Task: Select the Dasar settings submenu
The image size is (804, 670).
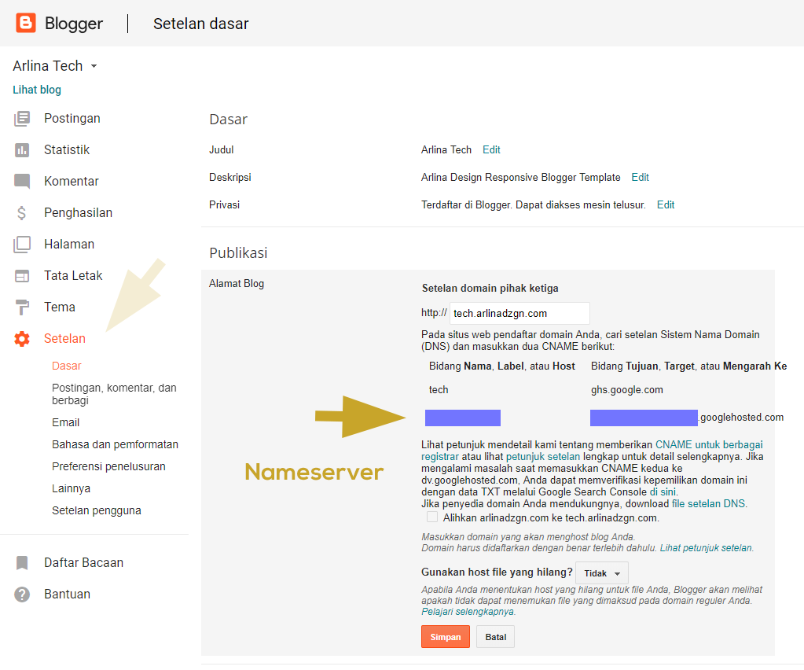Action: (67, 366)
